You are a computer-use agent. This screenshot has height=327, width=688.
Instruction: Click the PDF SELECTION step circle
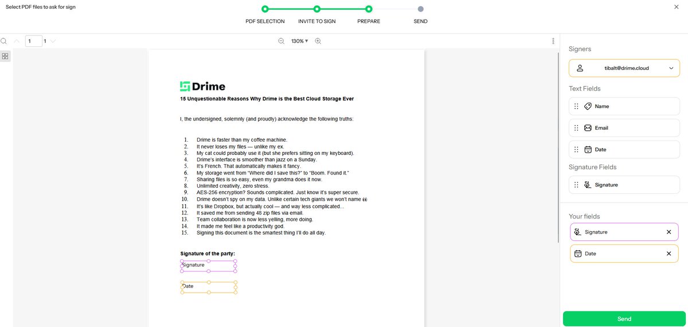tap(265, 9)
